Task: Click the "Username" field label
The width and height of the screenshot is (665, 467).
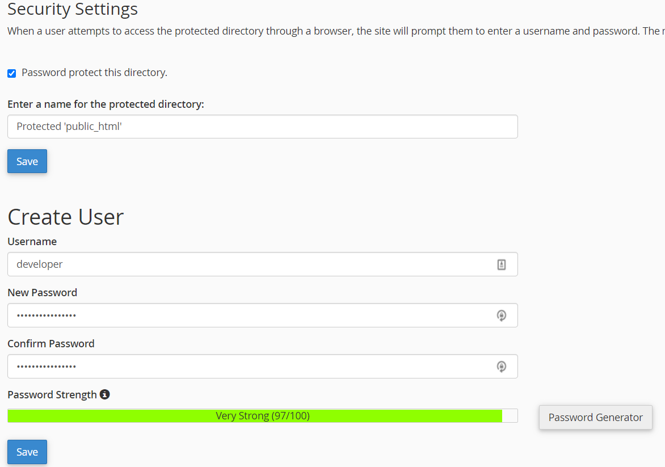Action: coord(32,241)
